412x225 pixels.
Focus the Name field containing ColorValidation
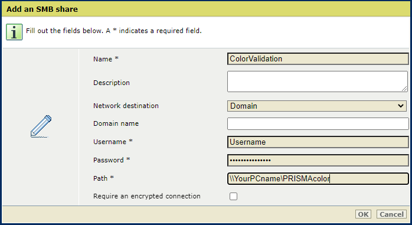(318, 59)
